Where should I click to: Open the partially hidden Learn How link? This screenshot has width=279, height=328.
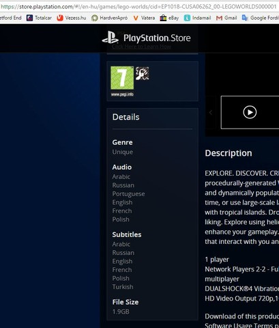(141, 46)
